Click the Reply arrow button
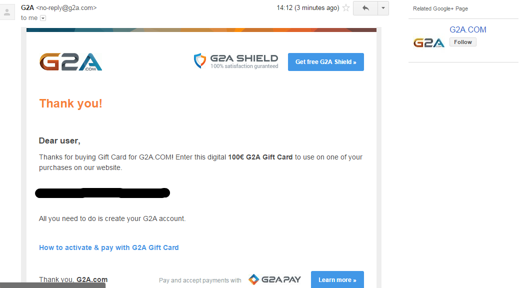The image size is (527, 288). click(x=364, y=8)
